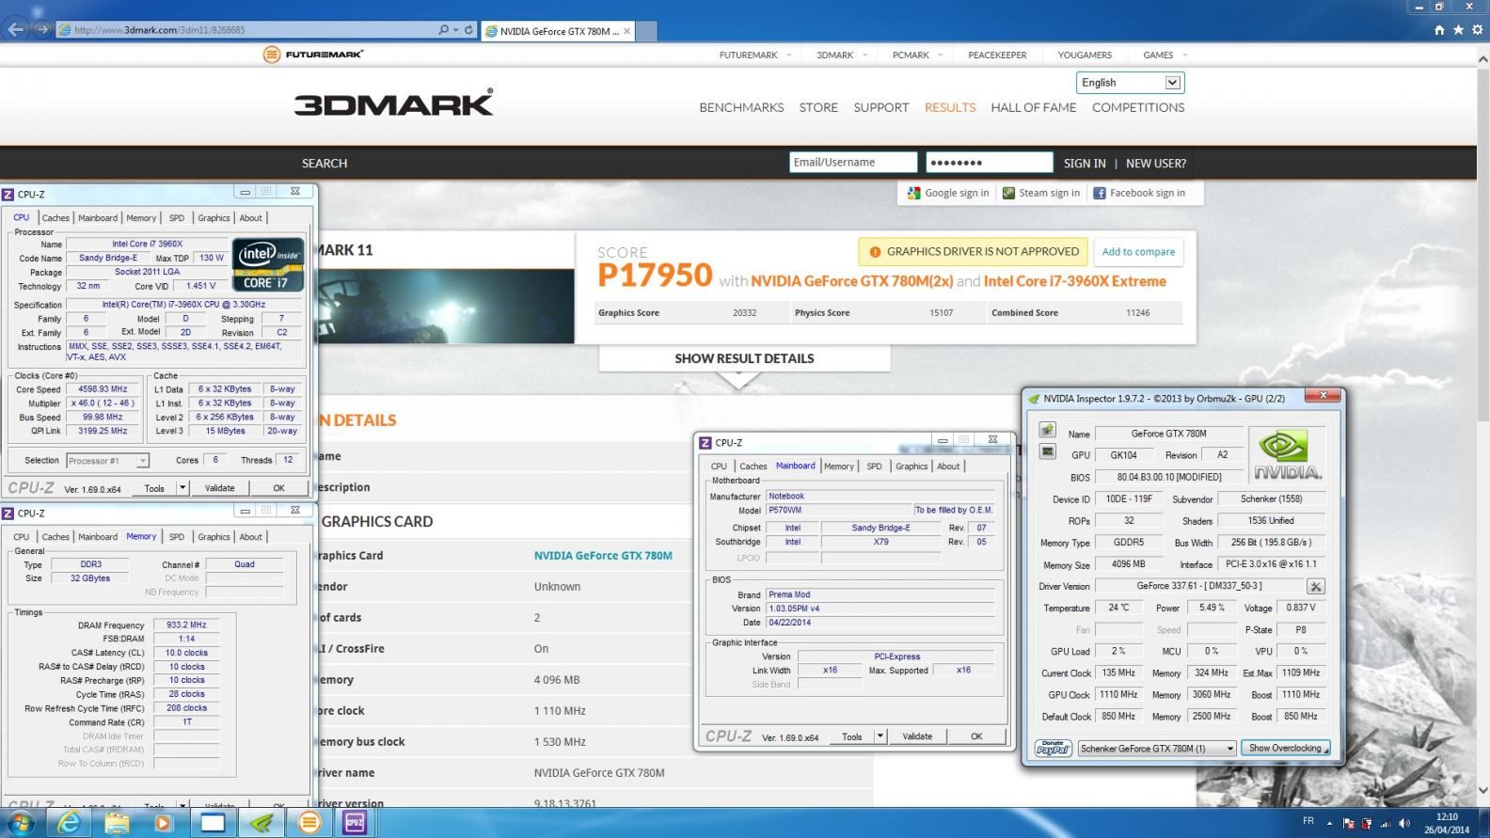Screen dimensions: 1490x838
Task: Open the SPD tab in CPU-Z memory window
Action: pos(177,537)
